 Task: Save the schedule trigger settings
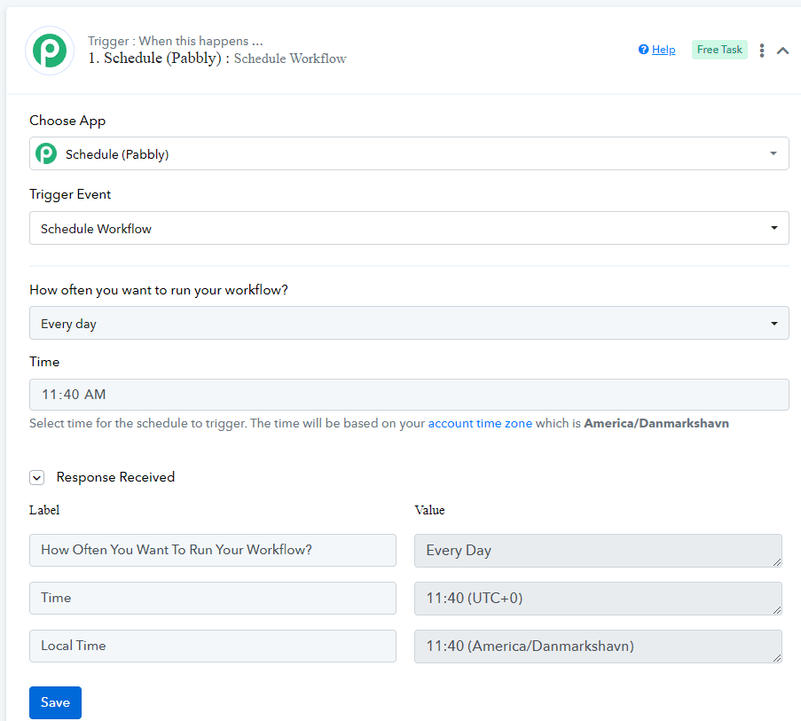click(x=55, y=702)
